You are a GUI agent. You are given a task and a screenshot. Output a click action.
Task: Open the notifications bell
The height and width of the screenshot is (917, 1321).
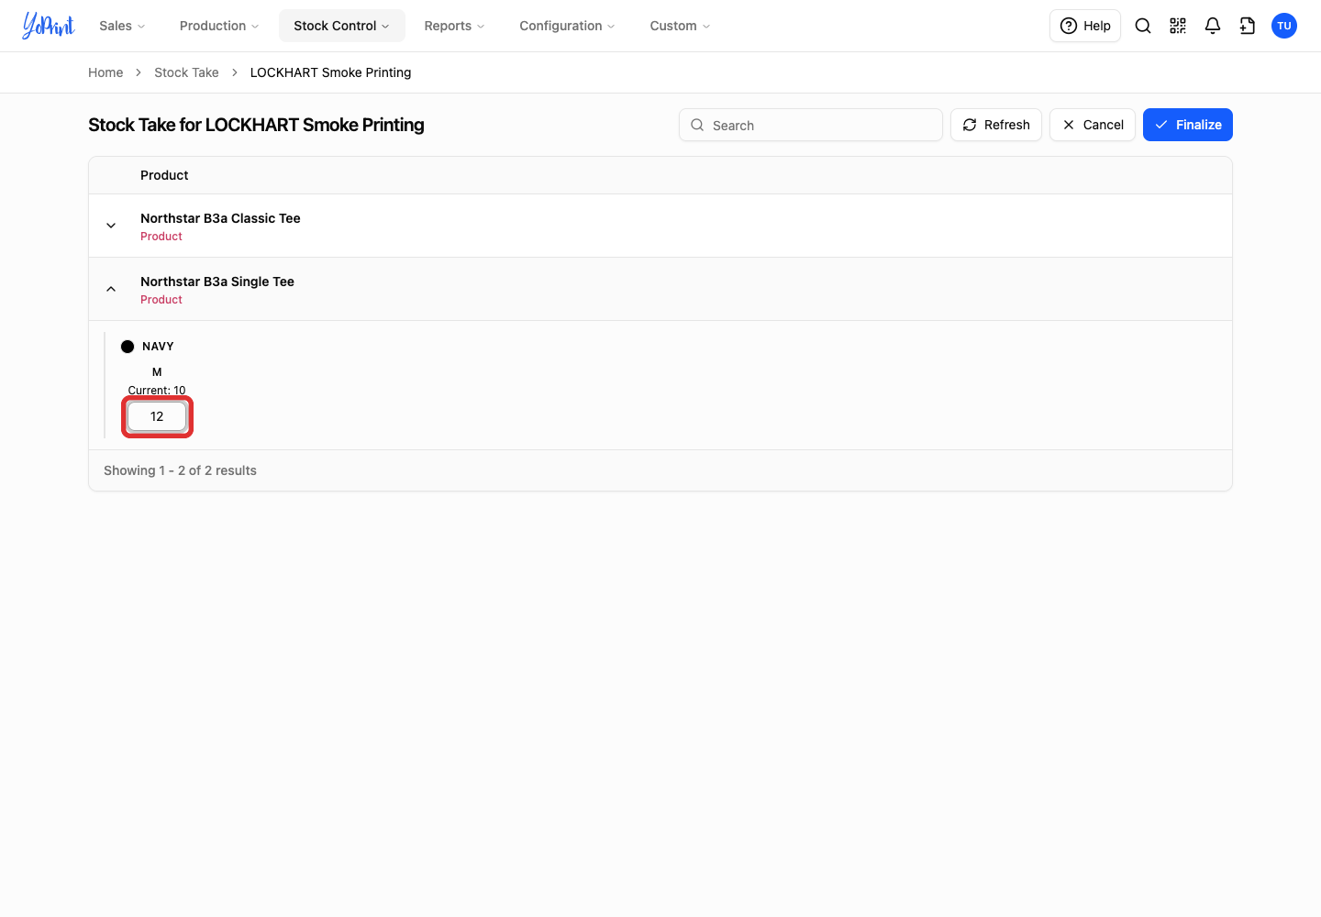pos(1213,26)
